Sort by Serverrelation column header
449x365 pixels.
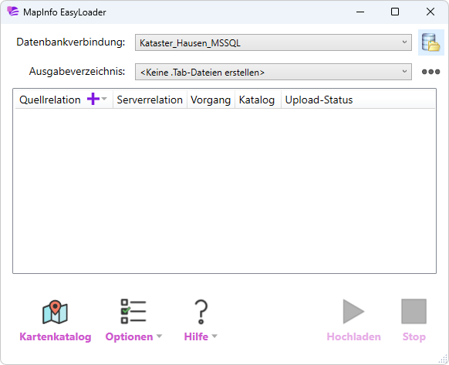tap(150, 100)
